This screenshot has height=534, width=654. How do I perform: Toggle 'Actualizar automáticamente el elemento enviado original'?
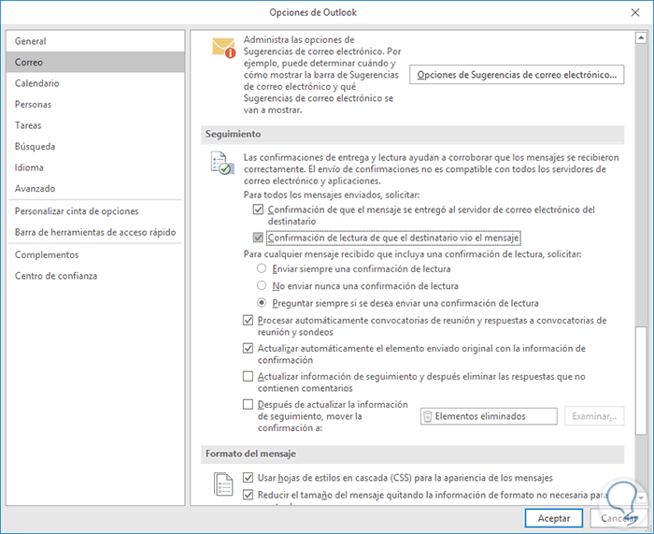tap(248, 348)
